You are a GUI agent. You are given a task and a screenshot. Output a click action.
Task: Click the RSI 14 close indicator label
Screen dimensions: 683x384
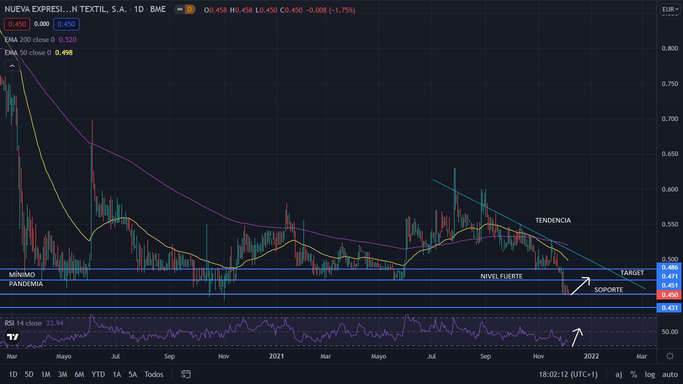pos(23,323)
